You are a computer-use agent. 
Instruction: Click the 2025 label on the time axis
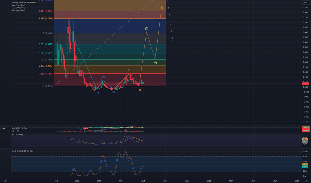143,181
